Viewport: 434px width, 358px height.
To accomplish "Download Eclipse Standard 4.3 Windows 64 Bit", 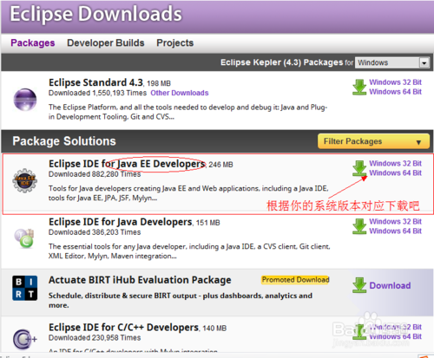I will coord(395,92).
